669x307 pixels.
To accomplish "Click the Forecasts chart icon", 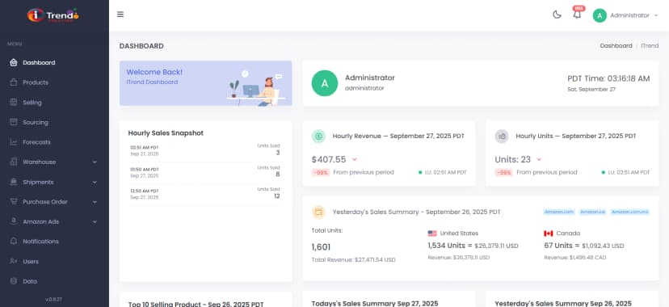I will point(14,142).
